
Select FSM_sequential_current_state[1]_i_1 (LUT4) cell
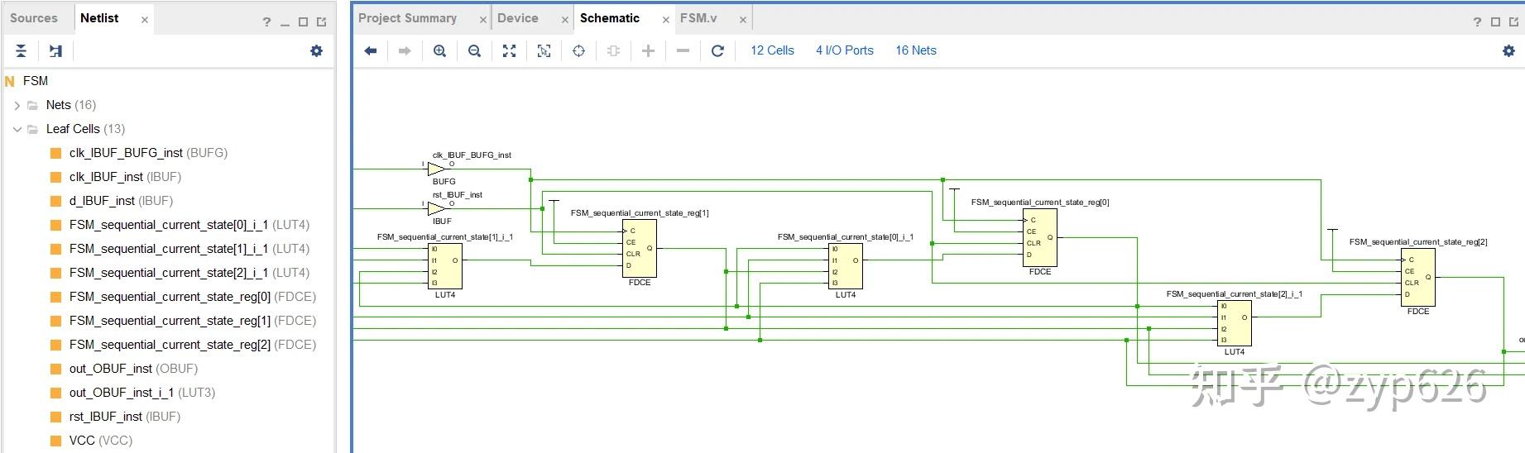pyautogui.click(x=189, y=249)
